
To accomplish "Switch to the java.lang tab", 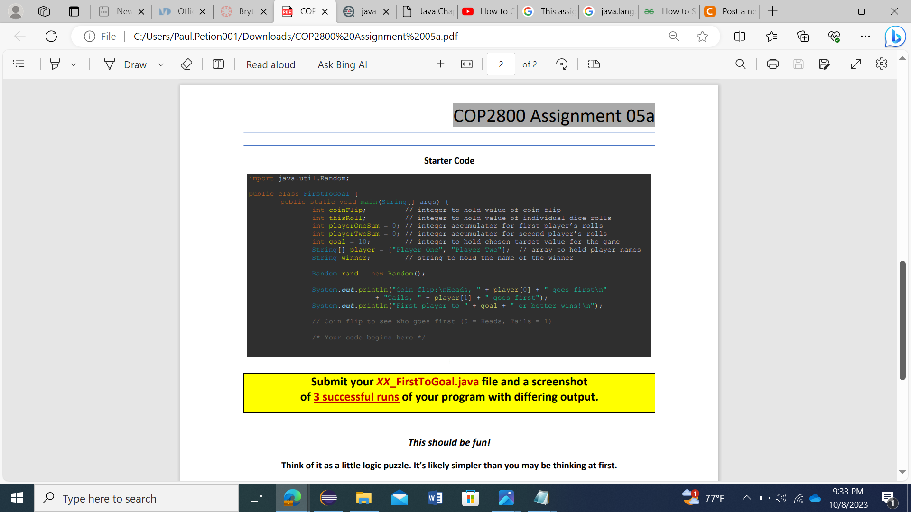I will click(609, 11).
